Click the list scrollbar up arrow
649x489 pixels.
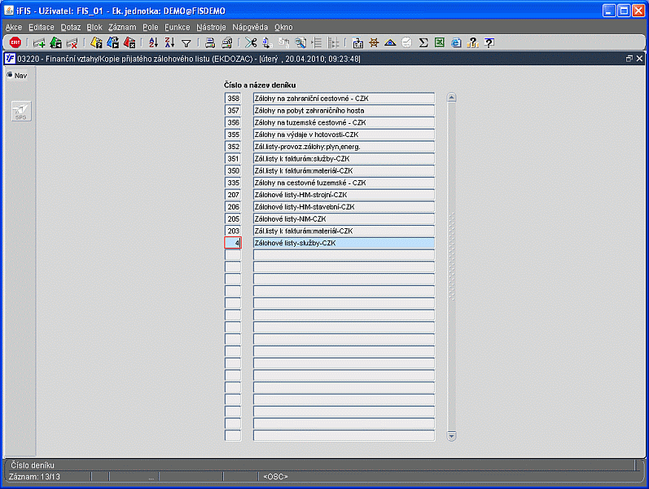click(452, 98)
